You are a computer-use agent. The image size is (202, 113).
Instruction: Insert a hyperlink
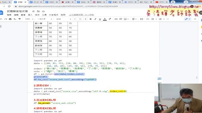(116, 19)
